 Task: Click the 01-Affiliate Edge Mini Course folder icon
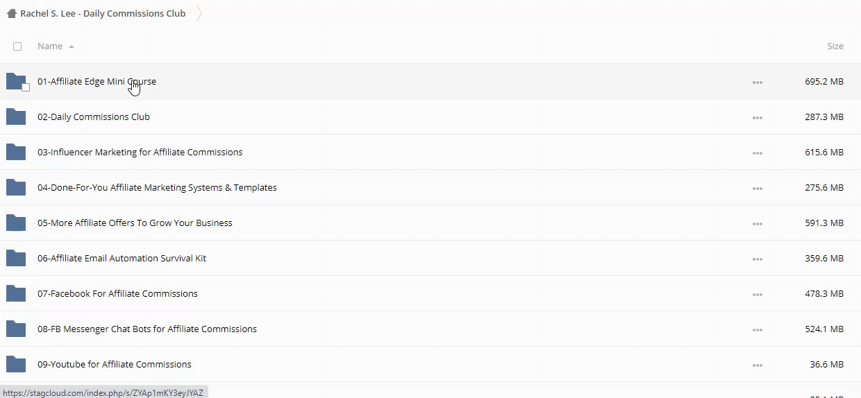tap(15, 81)
